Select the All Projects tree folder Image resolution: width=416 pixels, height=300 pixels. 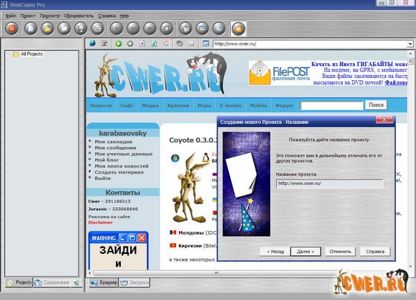point(31,54)
